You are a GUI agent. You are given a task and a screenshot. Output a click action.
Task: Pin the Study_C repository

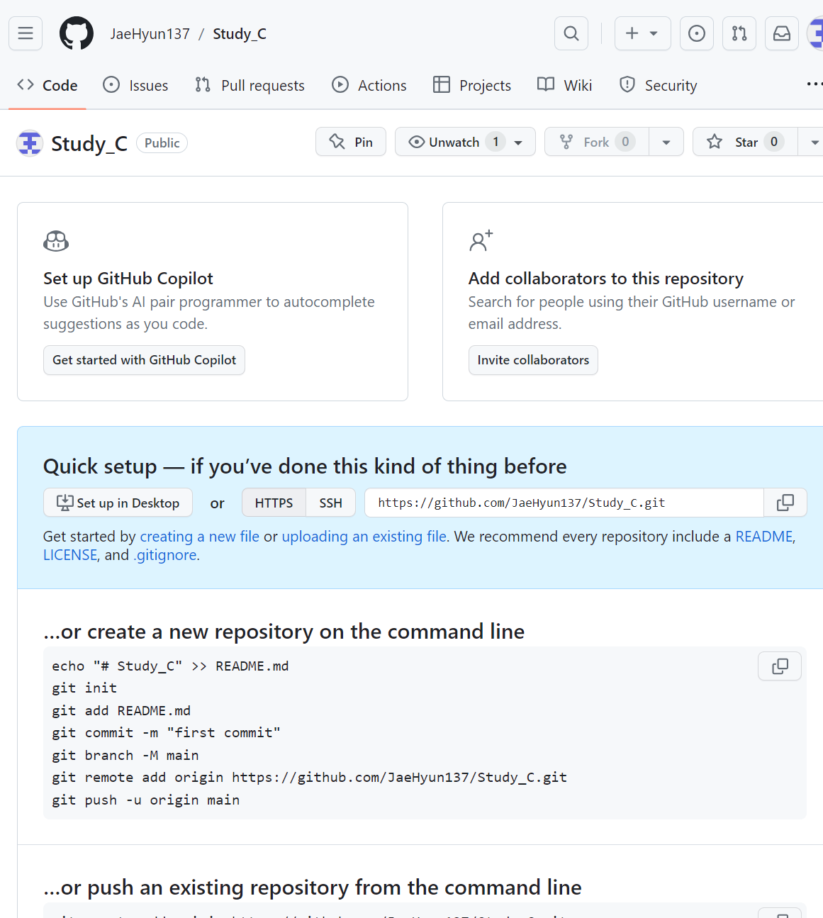pyautogui.click(x=351, y=142)
